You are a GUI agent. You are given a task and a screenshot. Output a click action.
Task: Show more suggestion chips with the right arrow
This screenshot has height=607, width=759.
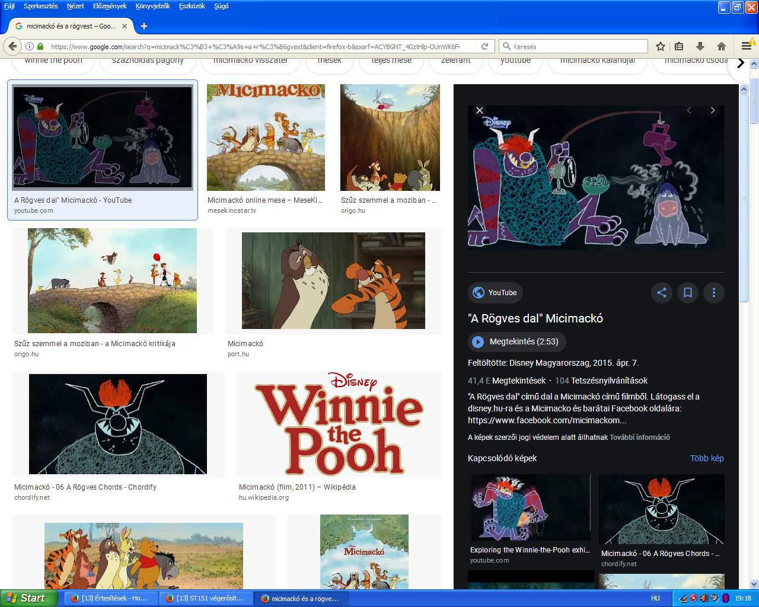tap(741, 63)
